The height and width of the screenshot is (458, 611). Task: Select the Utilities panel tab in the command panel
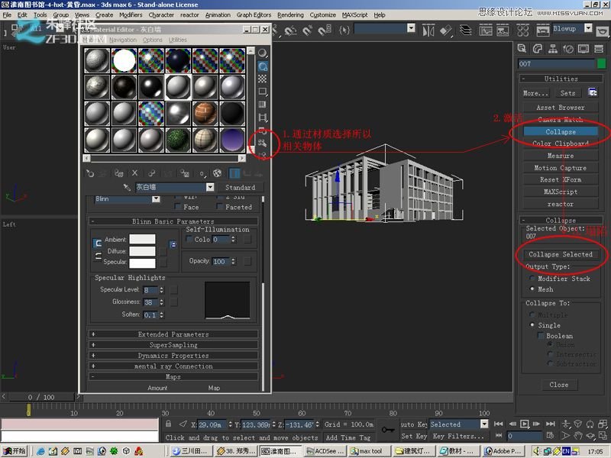(x=600, y=48)
